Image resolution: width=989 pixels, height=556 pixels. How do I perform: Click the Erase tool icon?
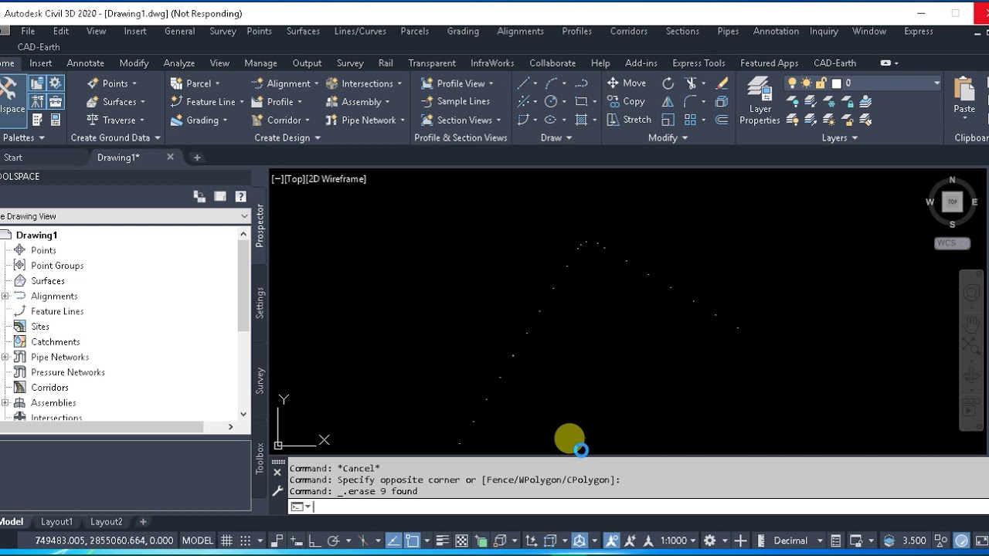(x=722, y=83)
